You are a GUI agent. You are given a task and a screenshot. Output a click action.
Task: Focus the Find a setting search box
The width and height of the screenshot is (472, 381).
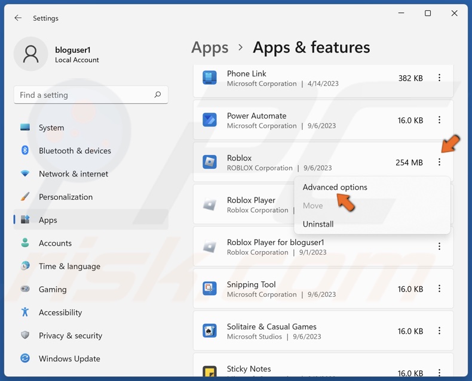click(91, 95)
